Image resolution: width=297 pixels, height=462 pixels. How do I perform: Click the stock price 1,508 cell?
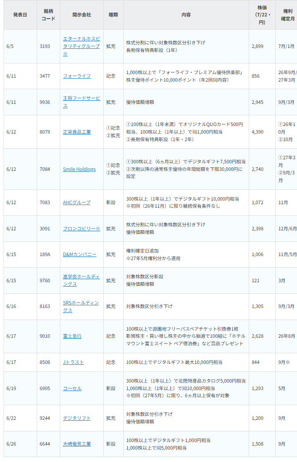tap(262, 444)
